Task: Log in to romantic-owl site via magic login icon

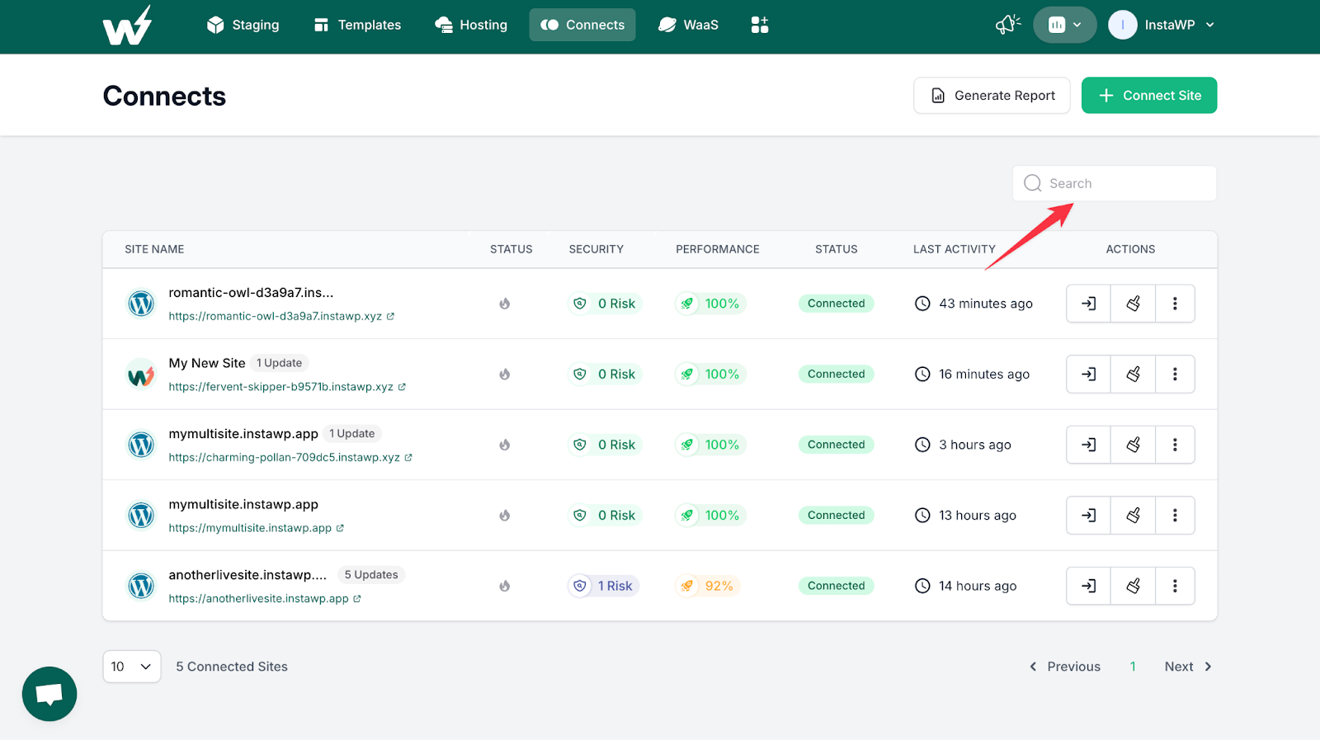Action: click(1089, 304)
